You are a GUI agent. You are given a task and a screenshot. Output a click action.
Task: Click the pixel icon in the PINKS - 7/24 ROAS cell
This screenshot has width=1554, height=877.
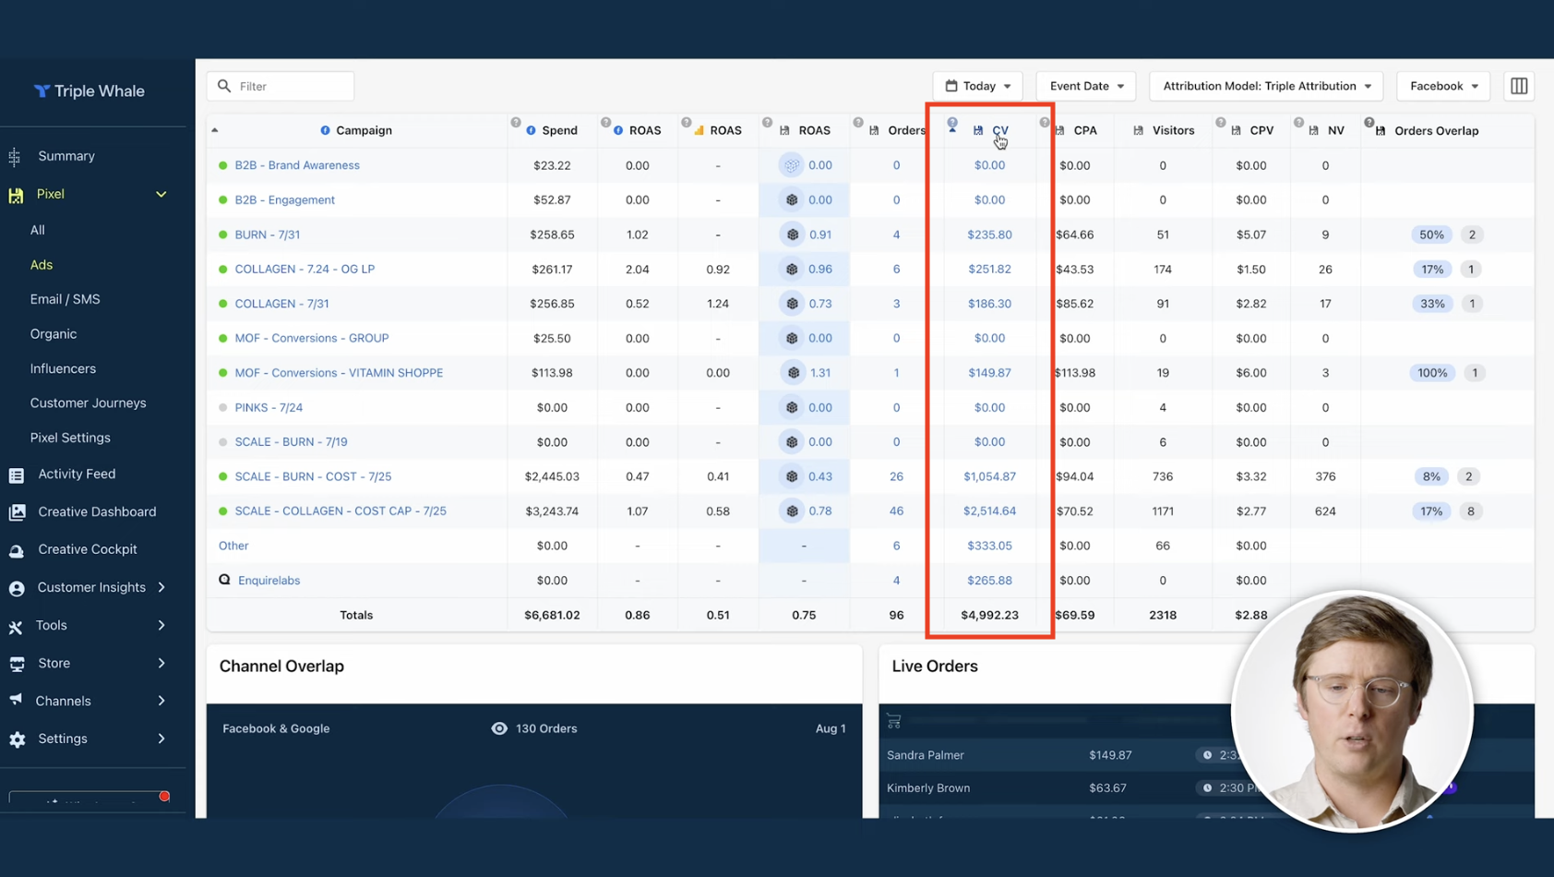pos(793,407)
